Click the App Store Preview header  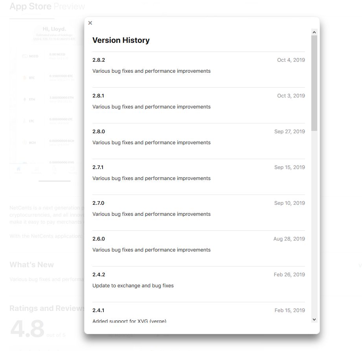click(x=47, y=6)
